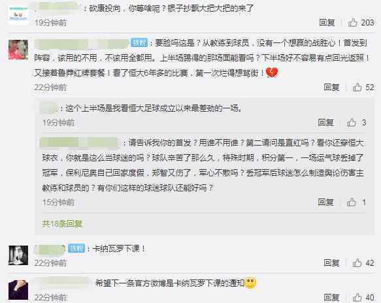Viewport: 381px width, 303px height.
Task: Open the dark avatar beside 卡纳瓦罗下课 comment
Action: (x=18, y=255)
